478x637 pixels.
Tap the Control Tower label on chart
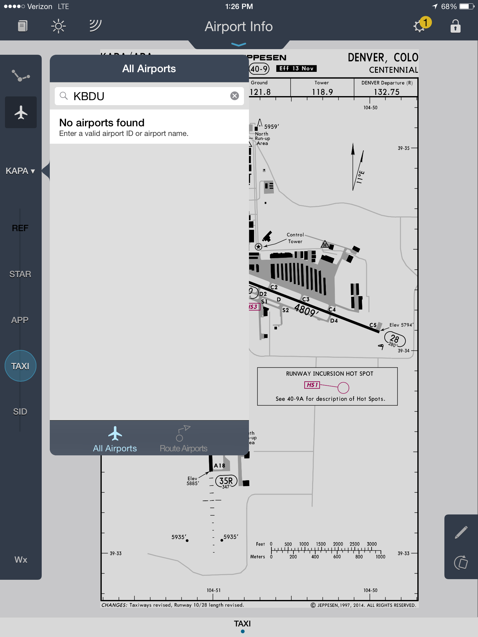point(295,238)
